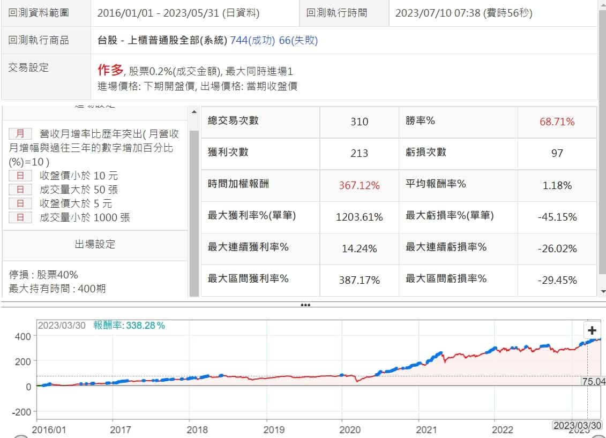Click the 日 tag beside 成交量大於 50 張
Image resolution: width=606 pixels, height=438 pixels.
coord(20,190)
